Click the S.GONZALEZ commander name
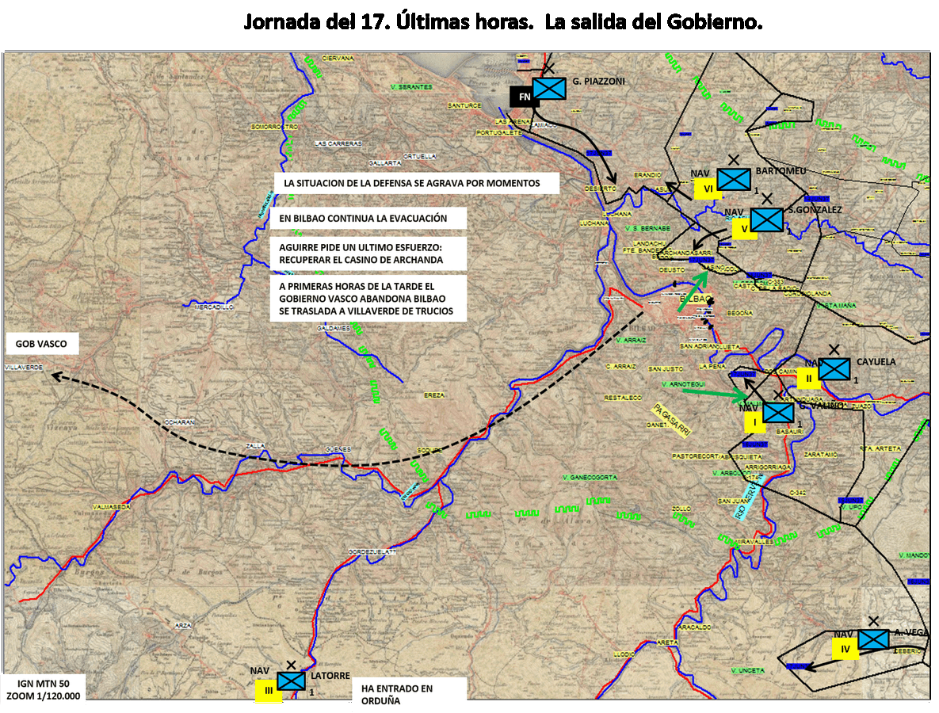This screenshot has width=939, height=713. pos(815,209)
